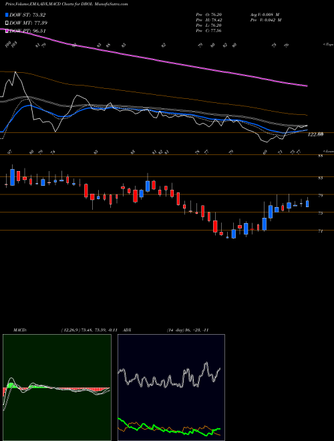This screenshot has width=334, height=441.
Task: Click the ADX (14 day) values text
Action: pos(188,330)
